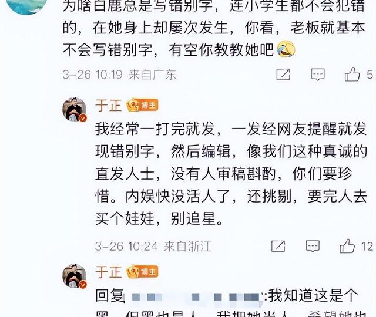Screen dimensions: 376x317
Task: Like 于正's 10:24 Zhejiang reply
Action: pyautogui.click(x=347, y=246)
